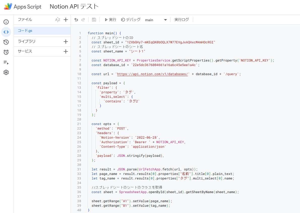Image resolution: width=300 pixels, height=213 pixels.
Task: Click the Apps Script logo icon
Action: [x=8, y=7]
